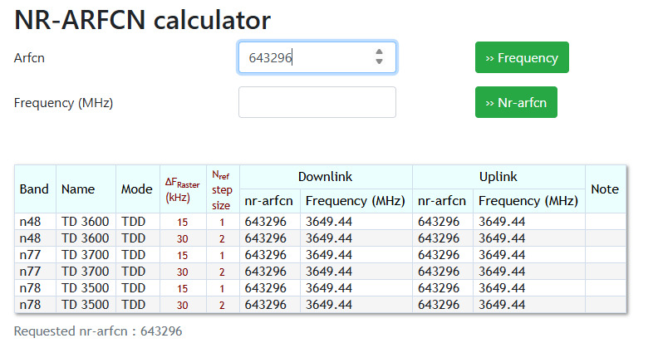Image resolution: width=658 pixels, height=343 pixels.
Task: Click the TD 3700 name in 15 kHz row
Action: [86, 254]
